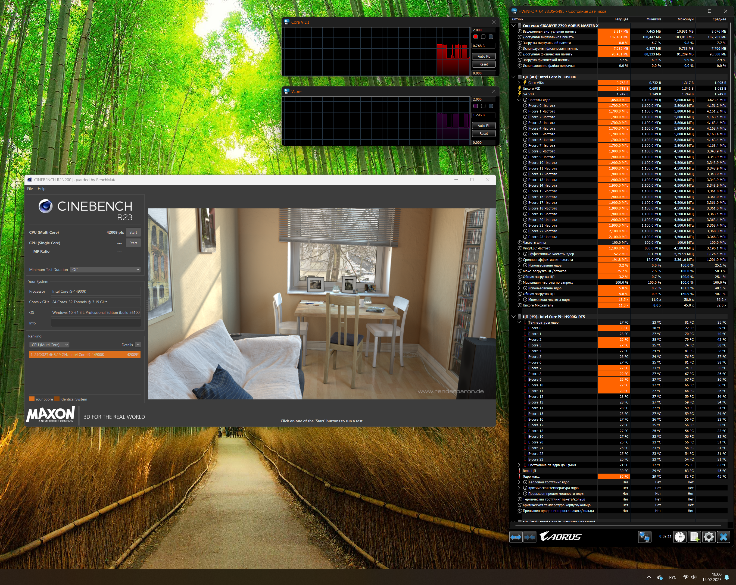Start CPU Multi Core test
736x585 pixels.
click(x=133, y=232)
